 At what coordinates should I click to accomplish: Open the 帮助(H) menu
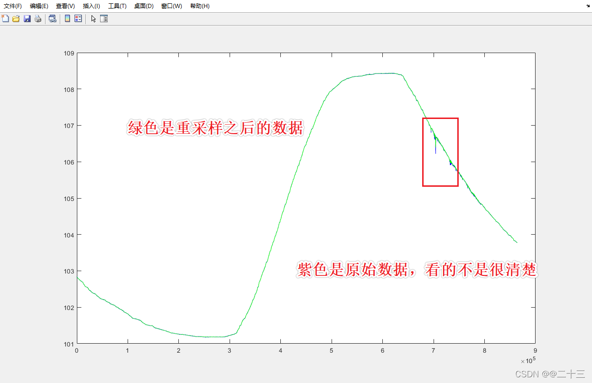coord(199,6)
